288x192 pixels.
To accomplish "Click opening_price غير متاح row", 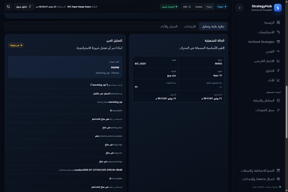I will 65,128.
